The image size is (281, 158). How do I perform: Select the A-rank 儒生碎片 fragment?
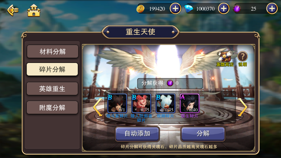[190, 104]
